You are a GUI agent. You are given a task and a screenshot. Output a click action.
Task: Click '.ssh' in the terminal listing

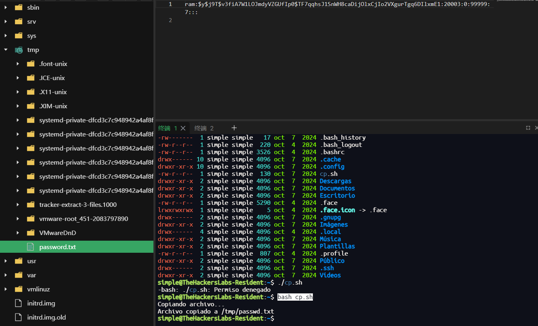327,268
